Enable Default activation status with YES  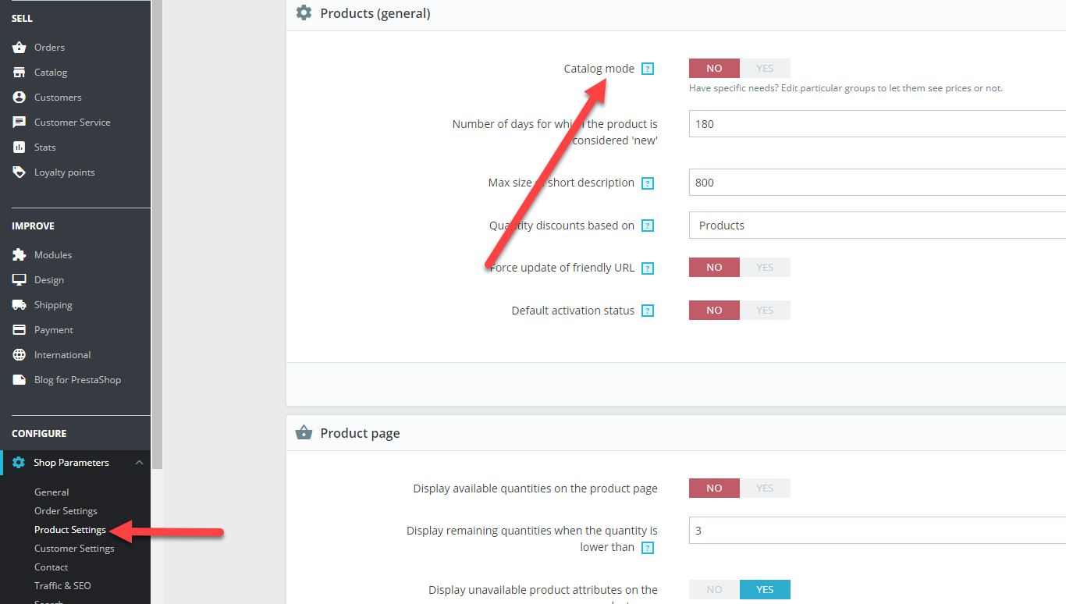pos(765,311)
